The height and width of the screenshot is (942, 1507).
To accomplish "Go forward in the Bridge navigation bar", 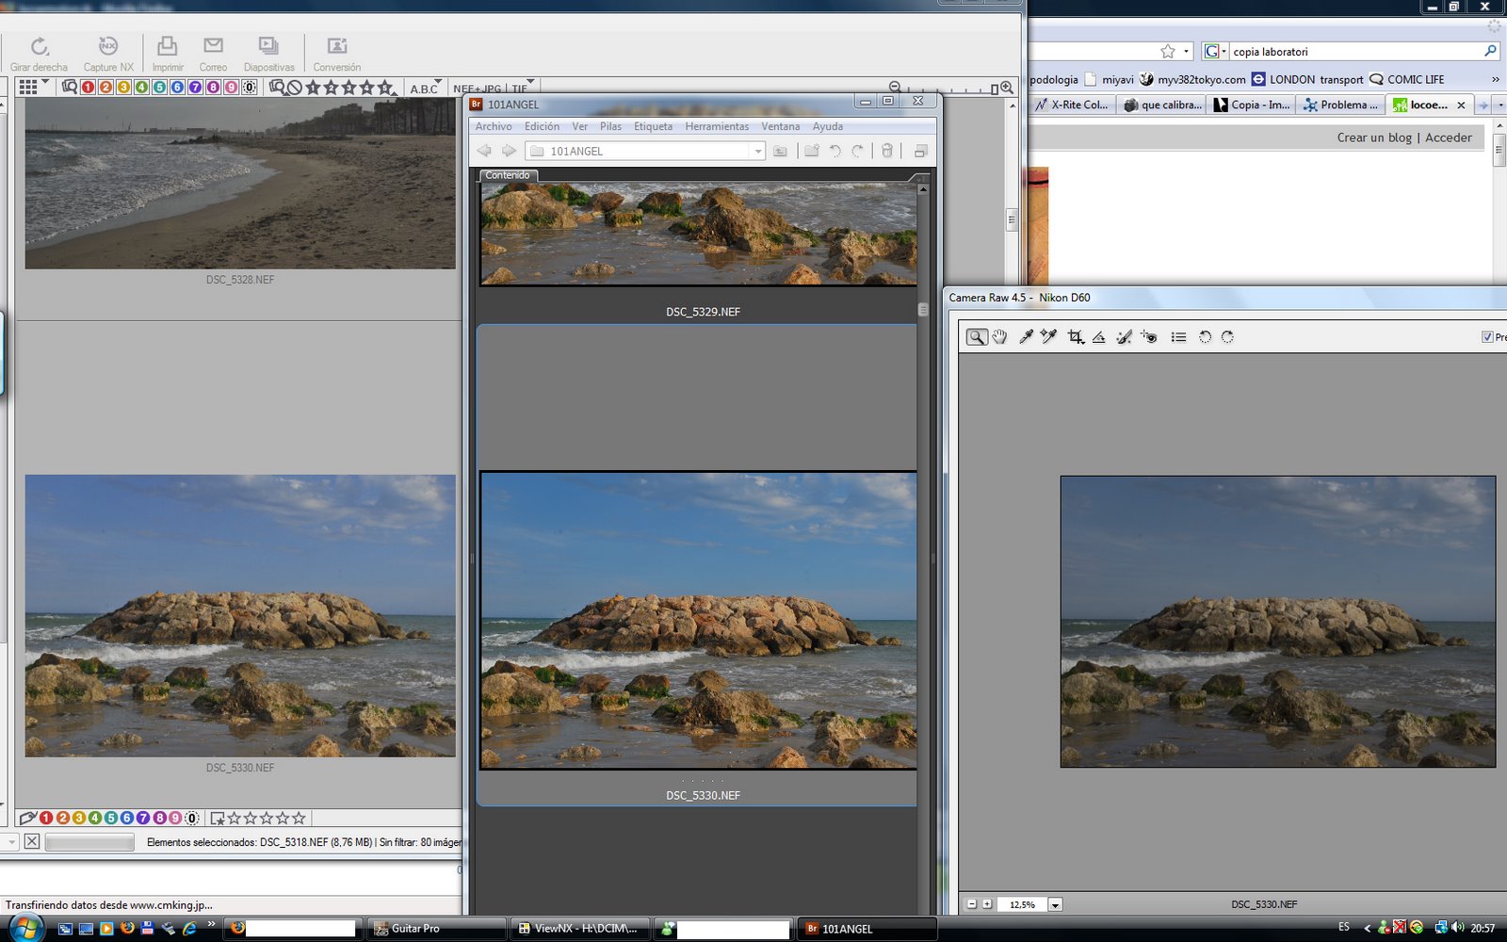I will point(509,151).
